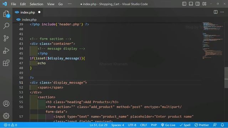Click line number 51 in gutter
The width and height of the screenshot is (228, 128).
[21, 82]
